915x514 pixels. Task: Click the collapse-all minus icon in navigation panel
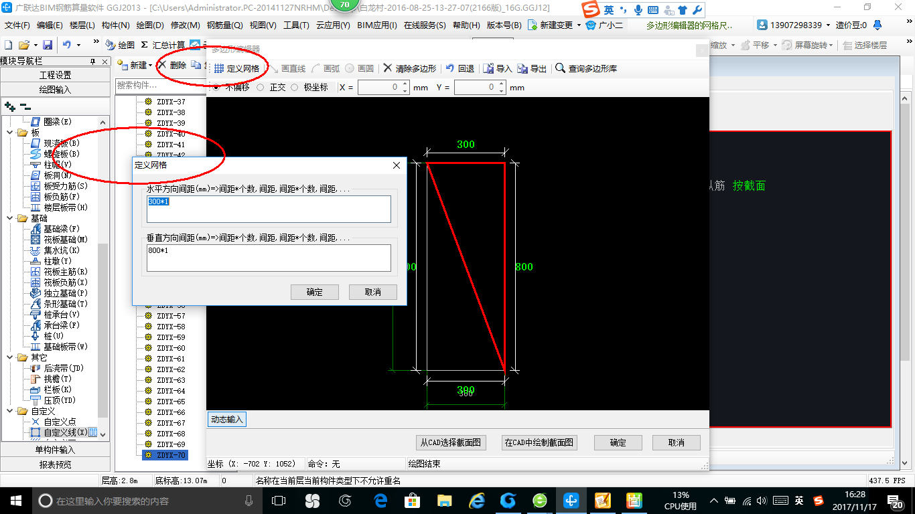pyautogui.click(x=25, y=106)
